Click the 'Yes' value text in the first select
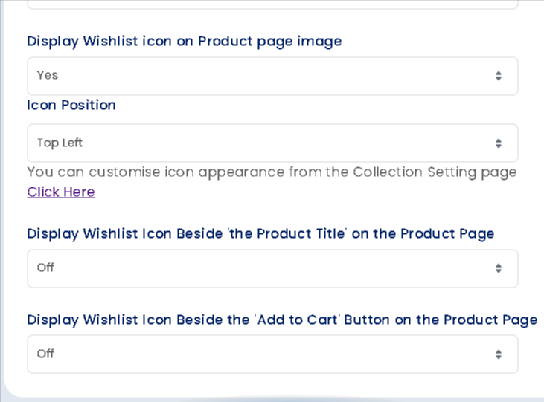 tap(48, 75)
